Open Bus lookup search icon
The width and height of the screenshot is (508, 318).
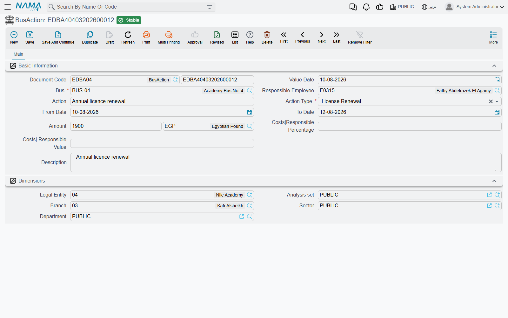pyautogui.click(x=250, y=91)
